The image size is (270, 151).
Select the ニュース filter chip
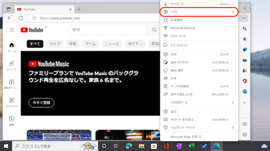point(112,44)
